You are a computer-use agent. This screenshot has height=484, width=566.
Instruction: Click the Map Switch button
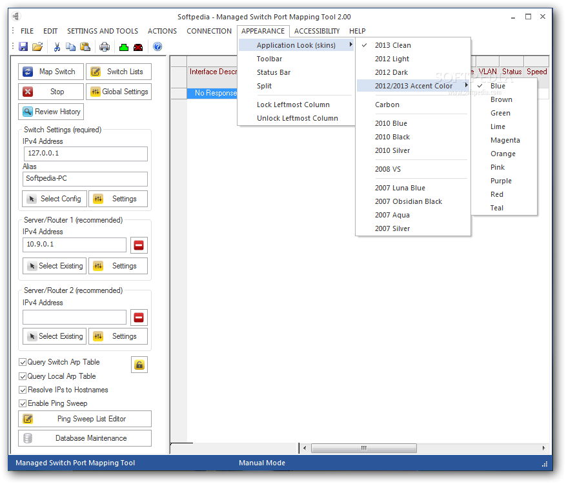tap(51, 72)
